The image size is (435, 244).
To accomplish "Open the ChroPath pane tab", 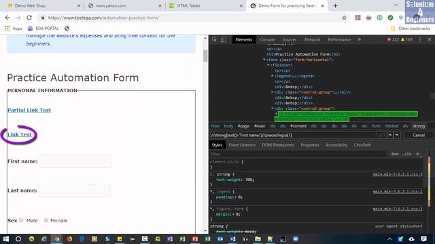I will click(362, 145).
